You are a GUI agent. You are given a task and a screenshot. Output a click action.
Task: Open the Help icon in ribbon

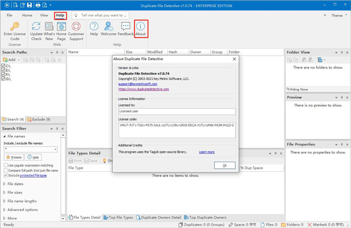[x=94, y=29]
